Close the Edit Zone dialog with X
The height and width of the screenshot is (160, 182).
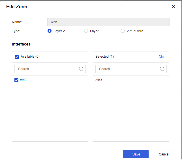tap(174, 7)
